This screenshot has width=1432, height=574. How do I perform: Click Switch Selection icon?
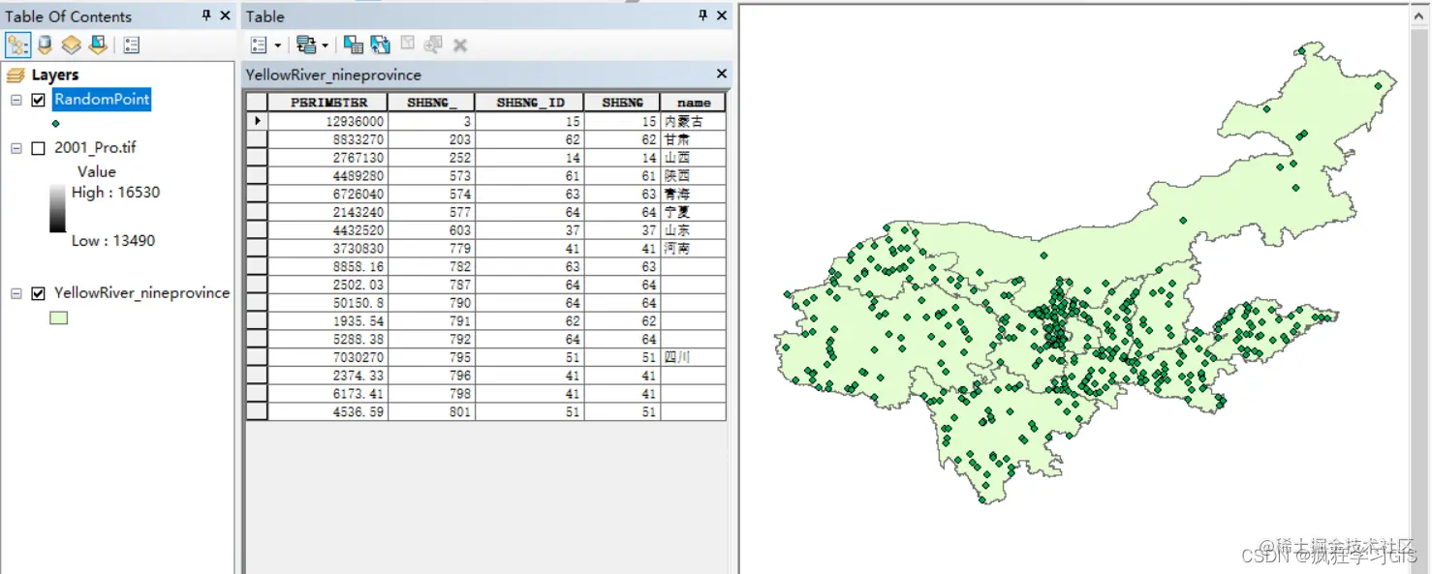381,45
